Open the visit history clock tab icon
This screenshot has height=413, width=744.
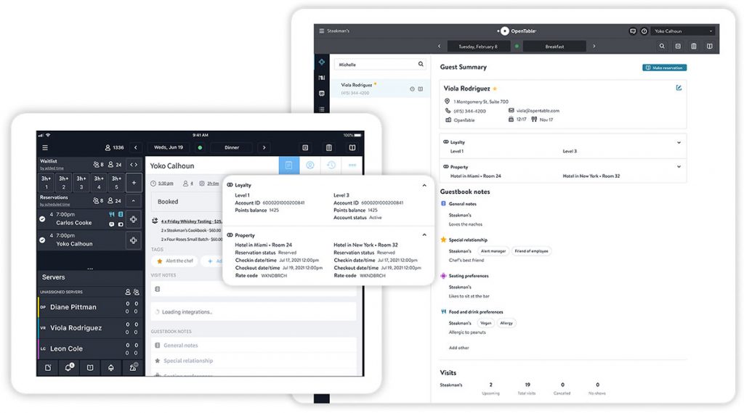pos(331,165)
